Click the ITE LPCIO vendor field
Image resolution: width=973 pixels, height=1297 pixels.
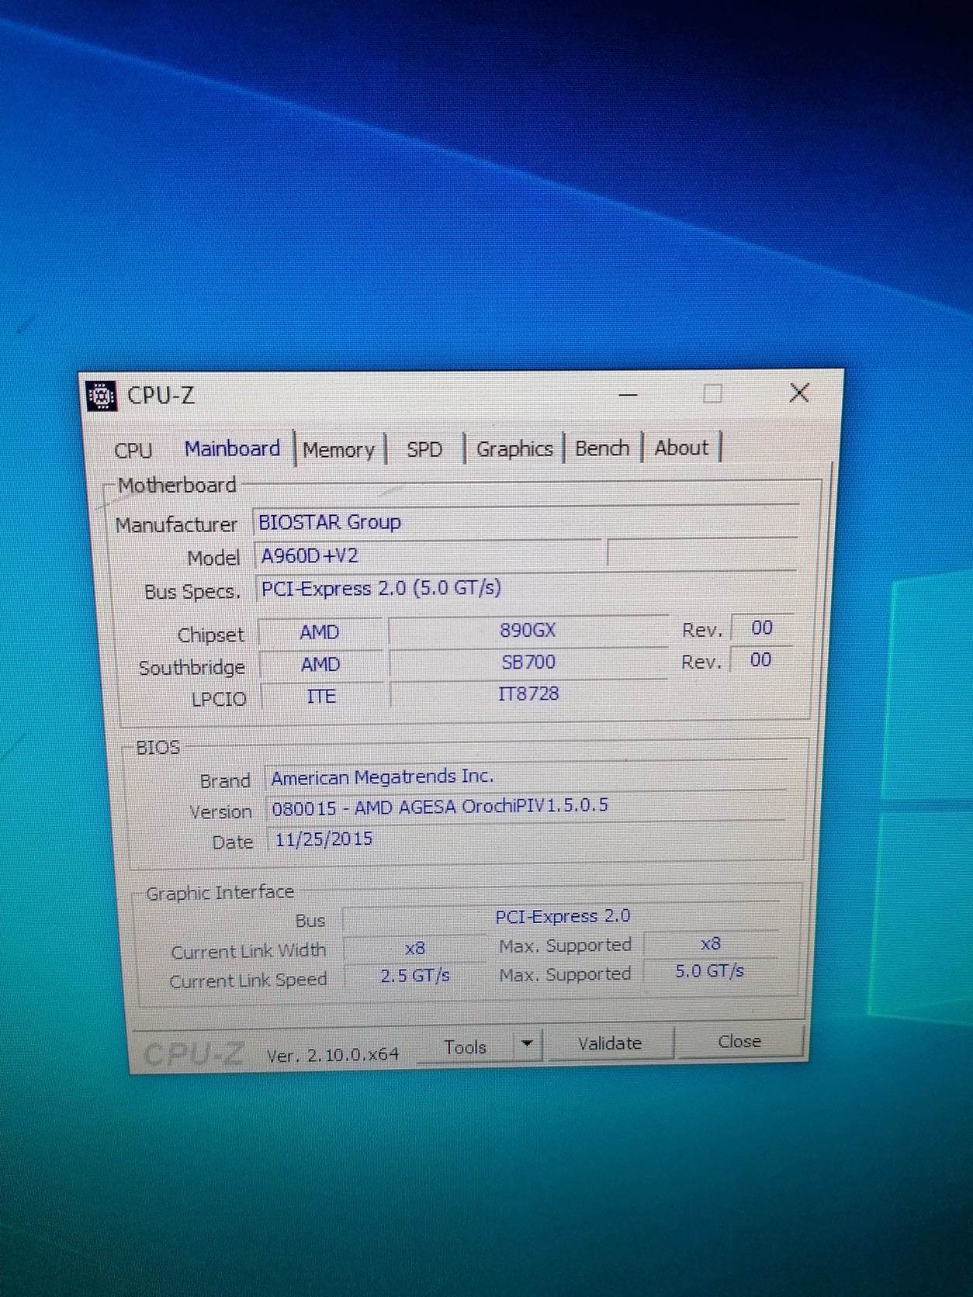pyautogui.click(x=321, y=697)
